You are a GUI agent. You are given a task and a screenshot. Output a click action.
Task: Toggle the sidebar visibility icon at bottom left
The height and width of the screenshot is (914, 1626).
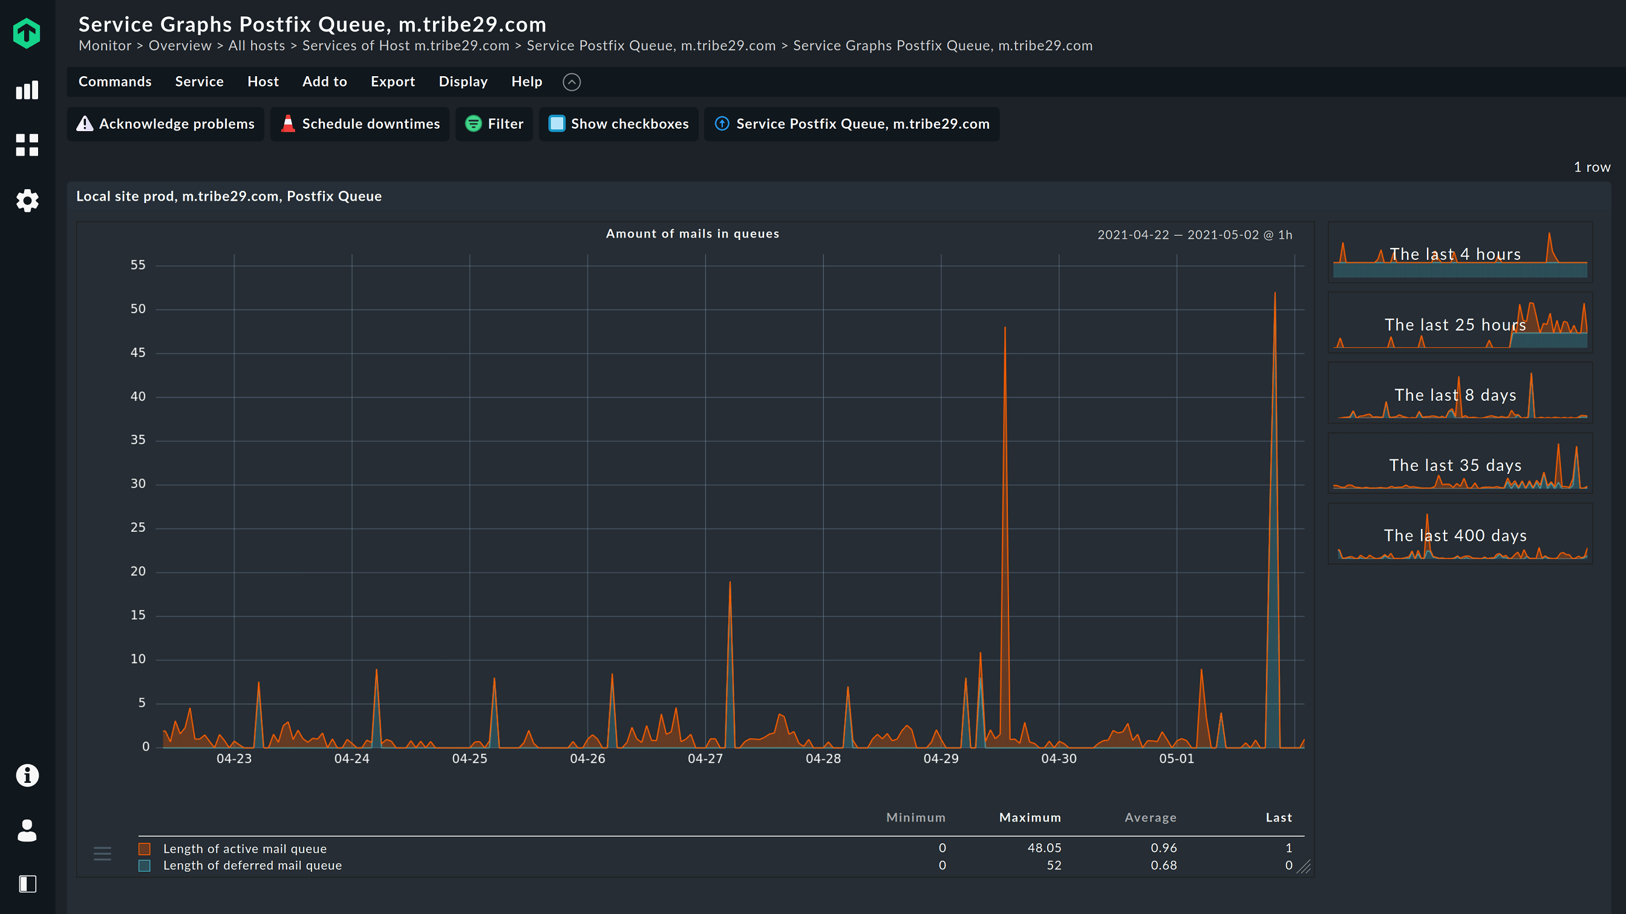point(27,884)
